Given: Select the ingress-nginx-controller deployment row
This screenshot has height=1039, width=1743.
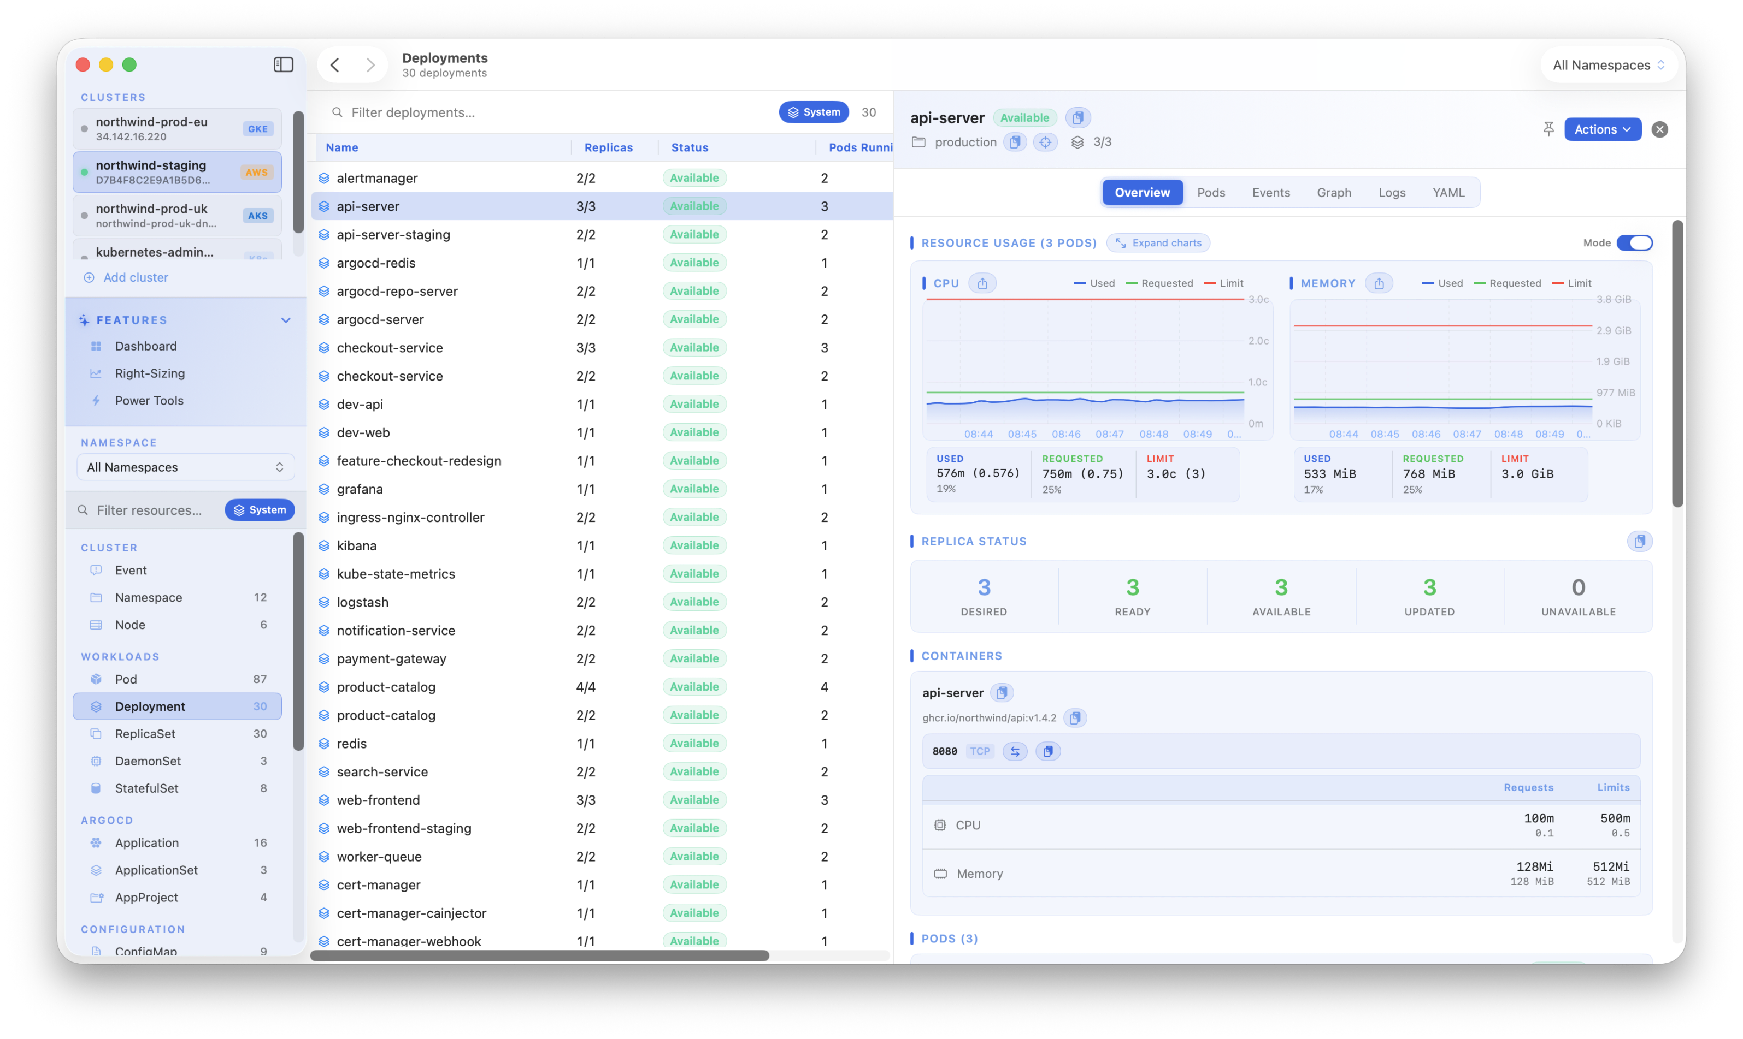Looking at the screenshot, I should 602,516.
